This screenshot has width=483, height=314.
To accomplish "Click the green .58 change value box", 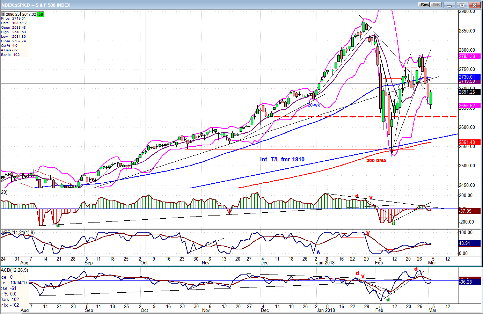I will point(41,14).
